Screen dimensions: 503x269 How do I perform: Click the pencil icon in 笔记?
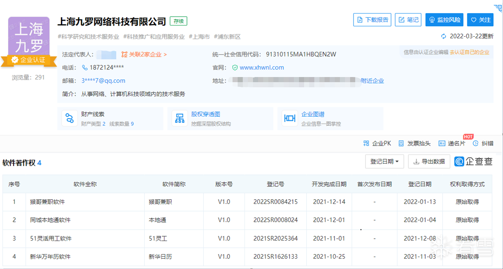[x=402, y=20]
